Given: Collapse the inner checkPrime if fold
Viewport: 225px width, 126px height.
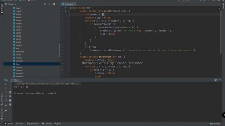Looking at the screenshot, I should pos(69,27).
